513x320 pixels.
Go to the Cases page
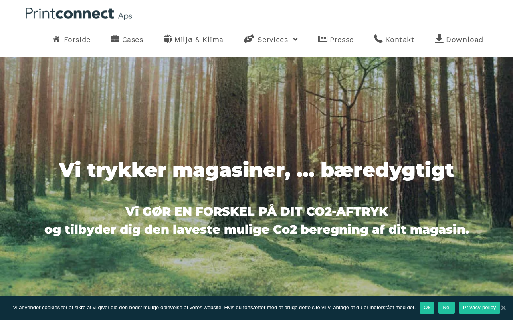(x=133, y=40)
